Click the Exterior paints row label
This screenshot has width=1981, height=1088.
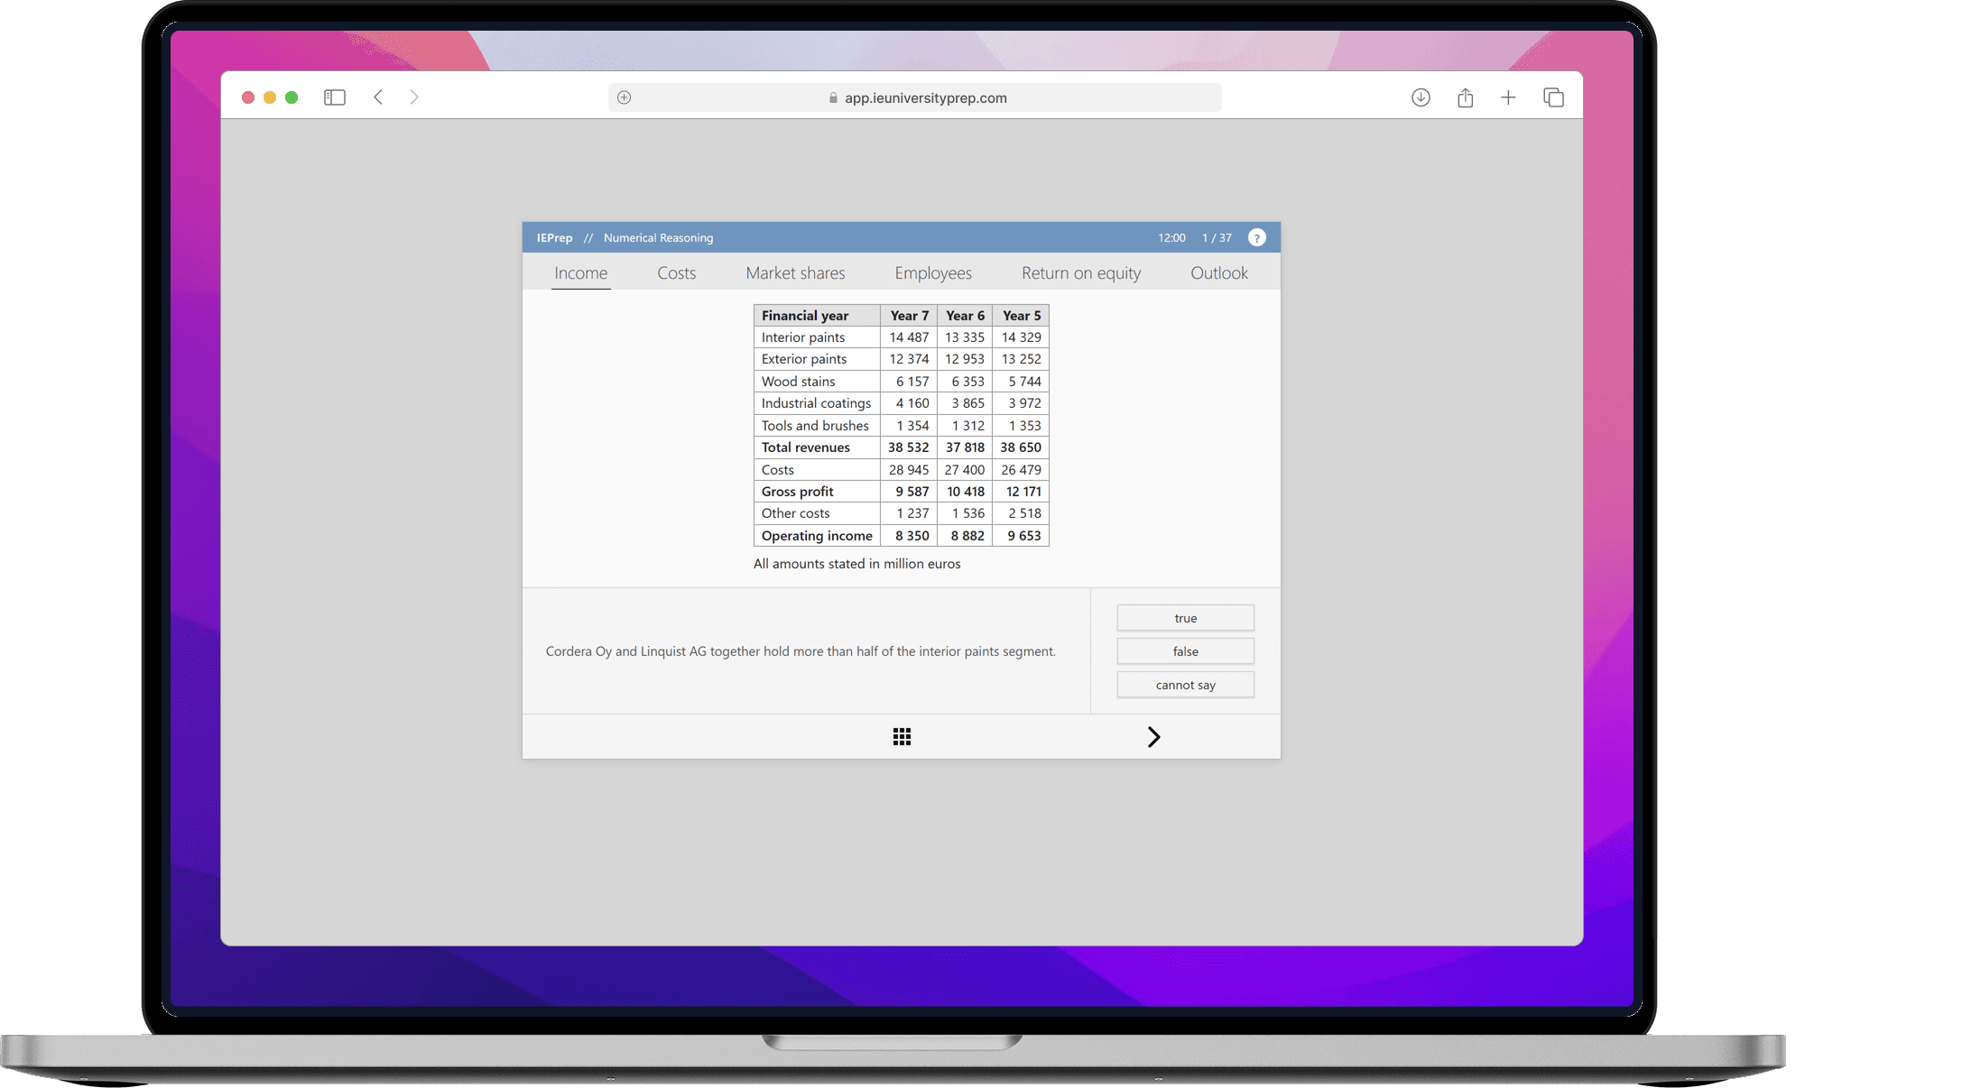[804, 359]
